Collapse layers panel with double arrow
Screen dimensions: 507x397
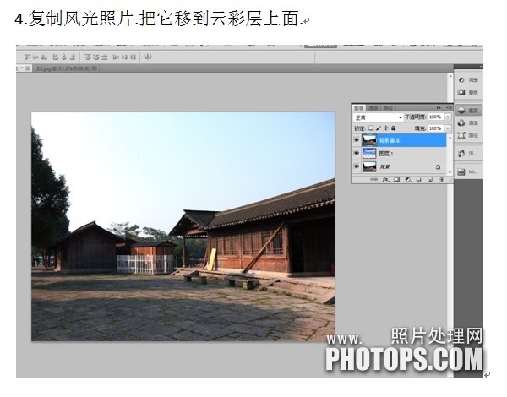tap(439, 107)
